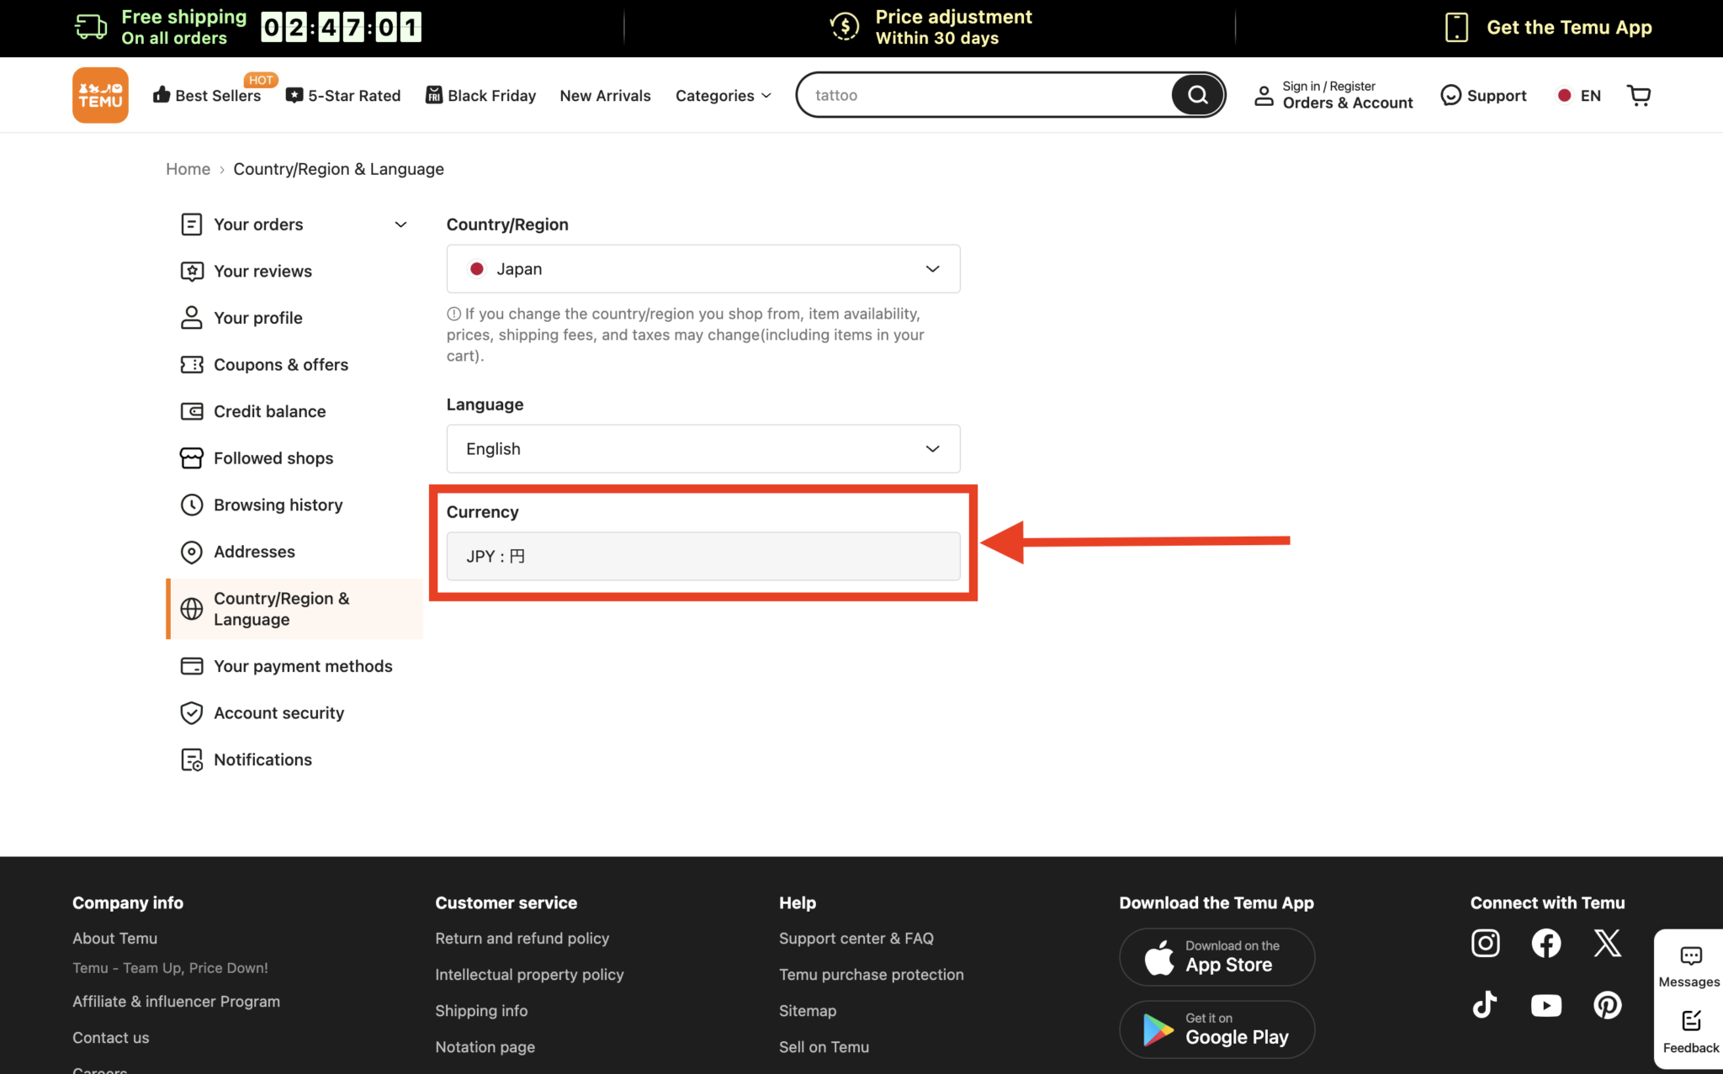The height and width of the screenshot is (1074, 1723).
Task: Open Facebook social icon
Action: point(1545,943)
